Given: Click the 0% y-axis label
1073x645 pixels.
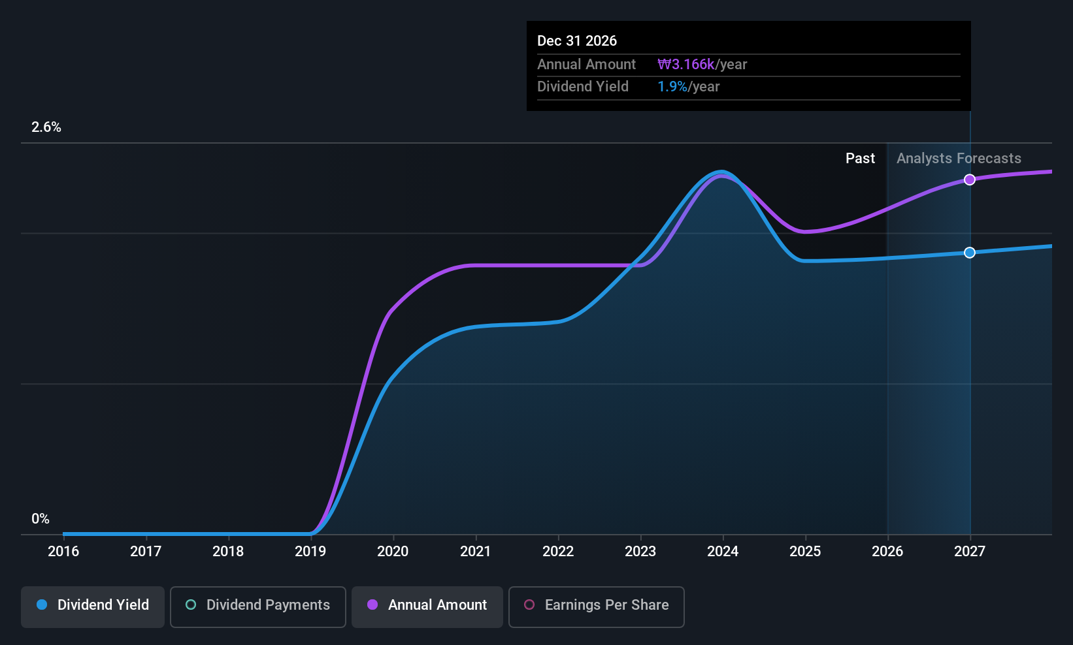Looking at the screenshot, I should click(41, 519).
